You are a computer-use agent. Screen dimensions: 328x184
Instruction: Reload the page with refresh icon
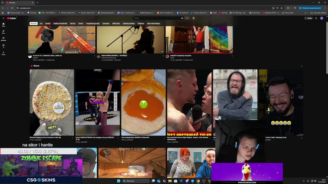[x=12, y=8]
